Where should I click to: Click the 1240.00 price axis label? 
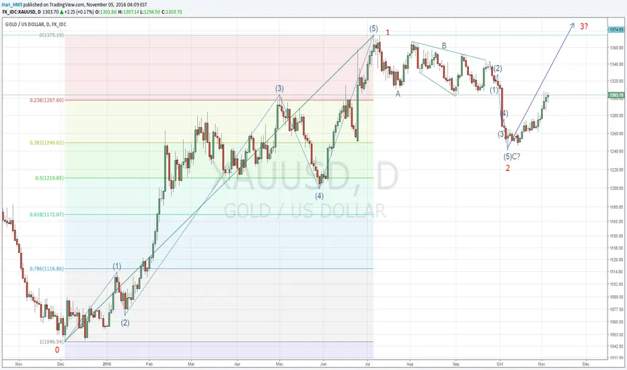[617, 151]
